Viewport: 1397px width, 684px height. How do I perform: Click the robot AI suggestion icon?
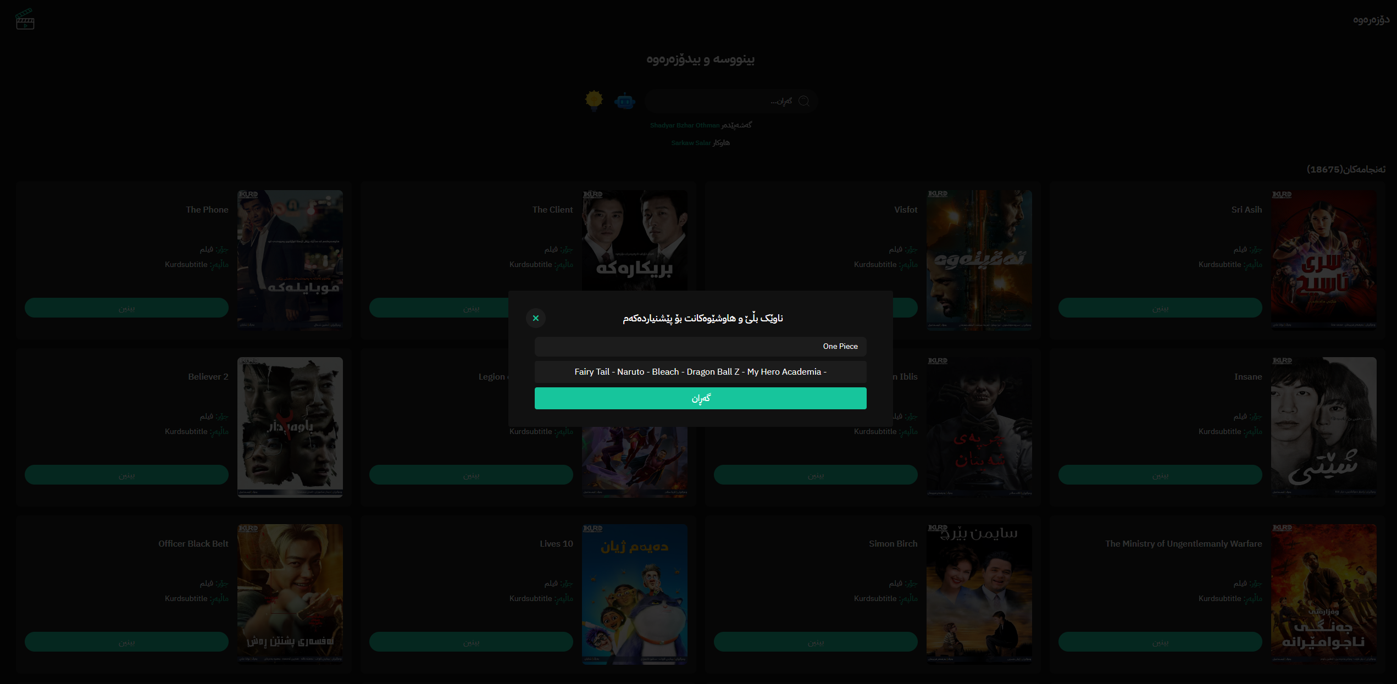click(x=625, y=101)
